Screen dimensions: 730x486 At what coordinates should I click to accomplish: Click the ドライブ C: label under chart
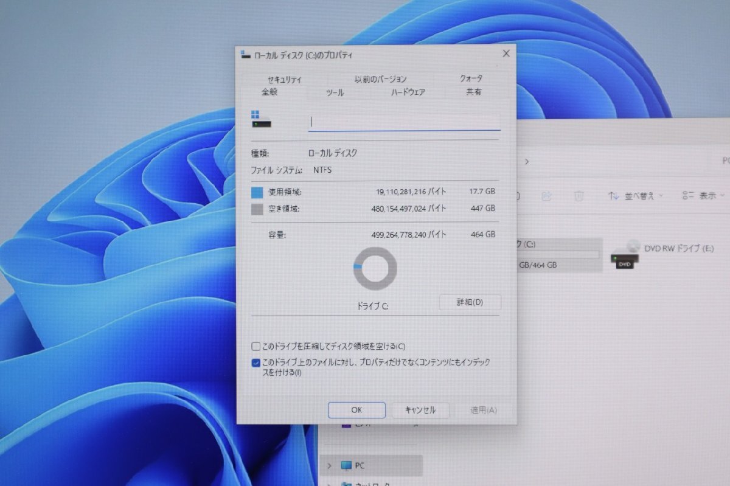[x=373, y=306]
